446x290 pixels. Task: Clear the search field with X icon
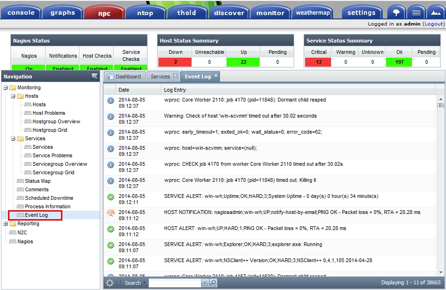[205, 283]
